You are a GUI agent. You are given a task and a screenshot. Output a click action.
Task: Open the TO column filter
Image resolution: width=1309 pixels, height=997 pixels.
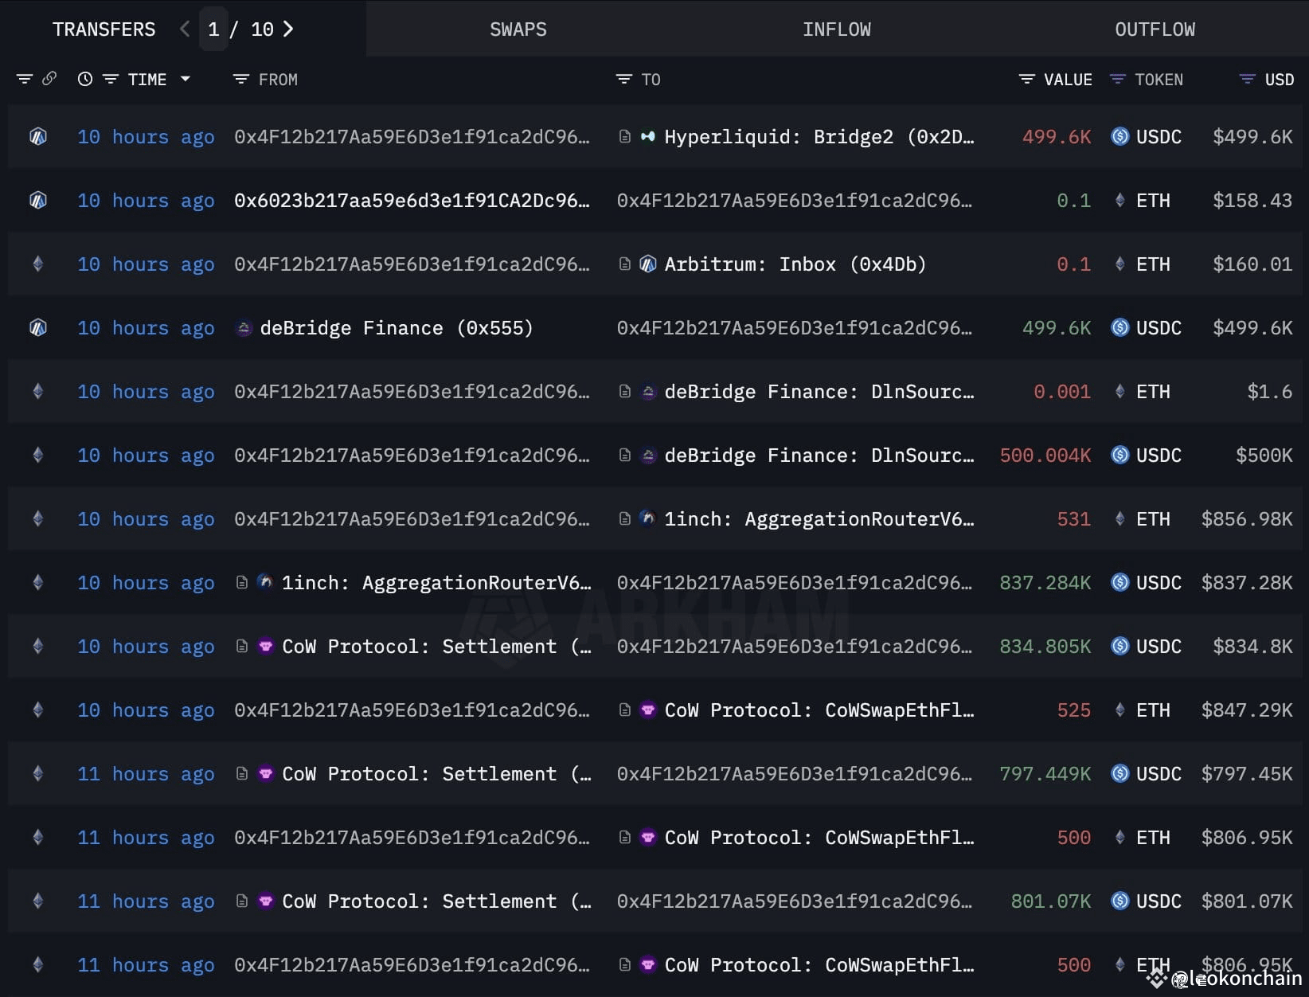tap(623, 79)
